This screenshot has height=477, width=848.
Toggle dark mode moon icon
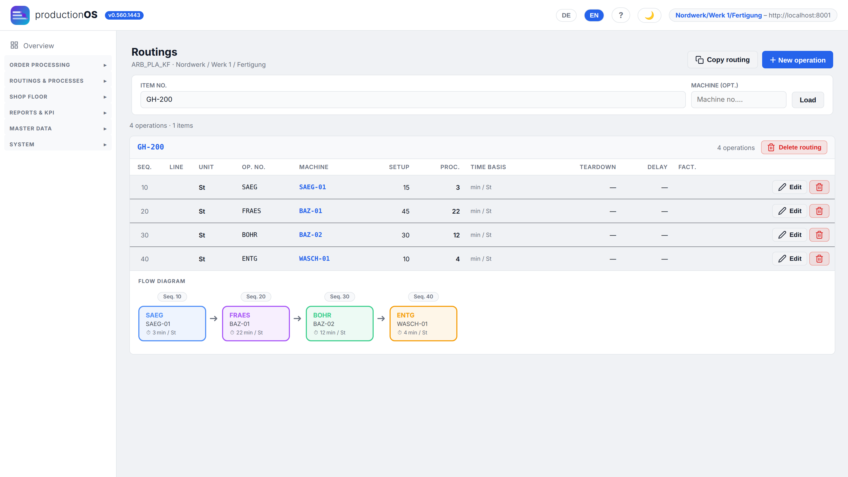tap(649, 15)
